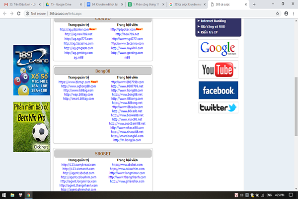Click the page vertical scrollbar thumb

pyautogui.click(x=296, y=106)
